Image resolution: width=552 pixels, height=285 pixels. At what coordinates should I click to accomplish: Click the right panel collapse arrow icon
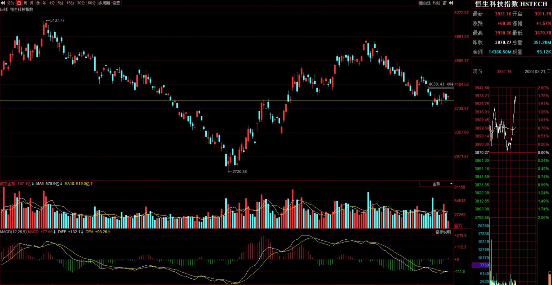(451, 3)
